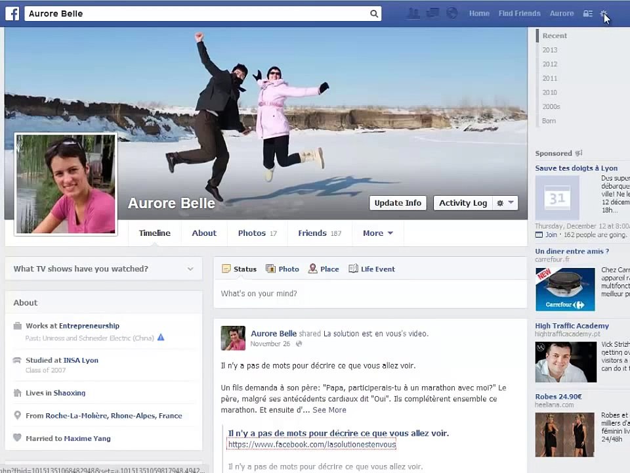Click the post author avatar thumbnail

click(233, 338)
